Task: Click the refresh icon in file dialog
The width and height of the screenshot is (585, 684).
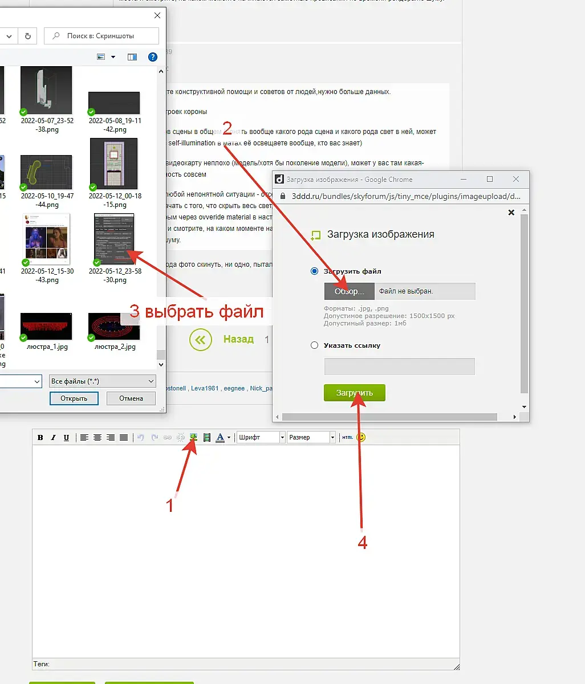Action: [27, 36]
